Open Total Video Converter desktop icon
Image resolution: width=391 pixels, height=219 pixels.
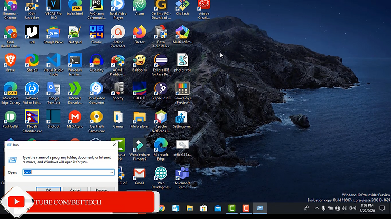point(97,93)
